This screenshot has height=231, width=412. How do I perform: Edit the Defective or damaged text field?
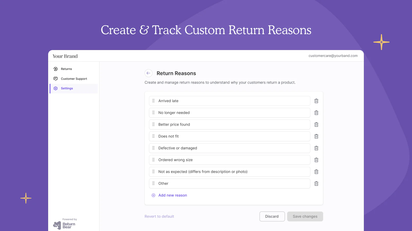point(229,148)
